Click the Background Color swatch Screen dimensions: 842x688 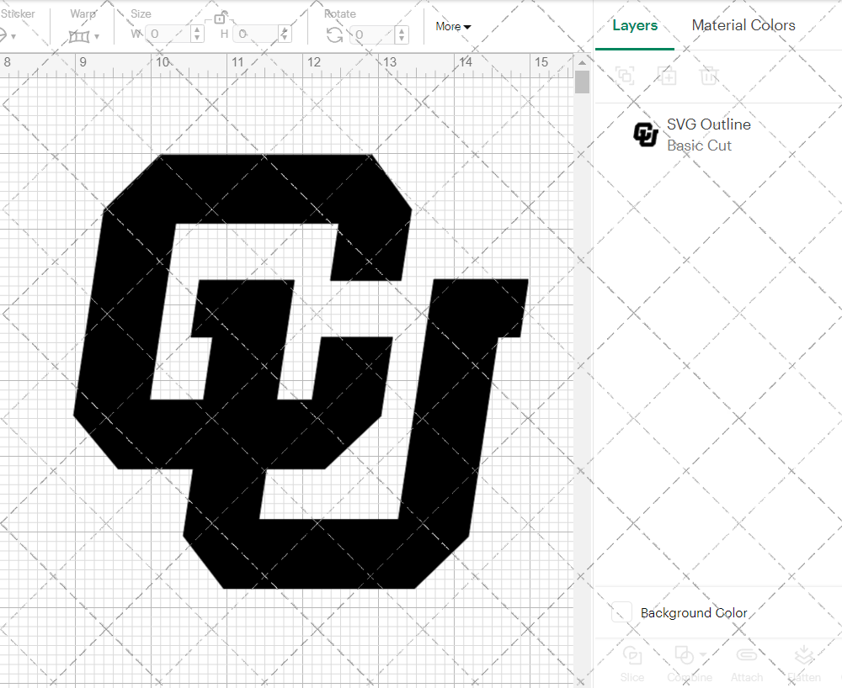tap(621, 611)
